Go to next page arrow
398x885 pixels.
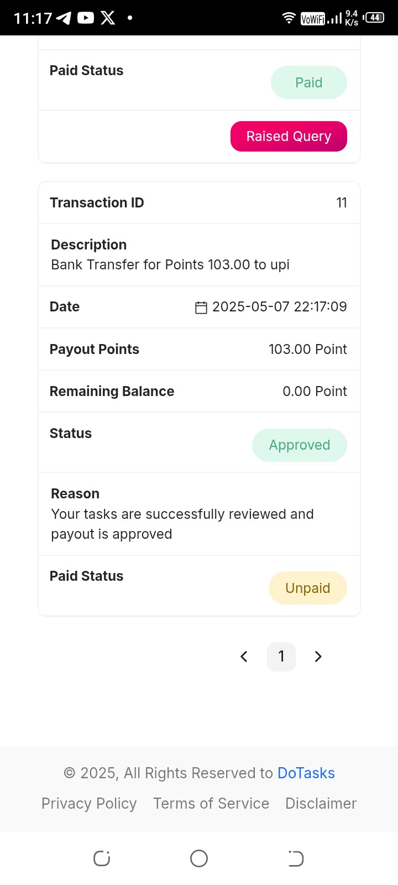coord(318,657)
